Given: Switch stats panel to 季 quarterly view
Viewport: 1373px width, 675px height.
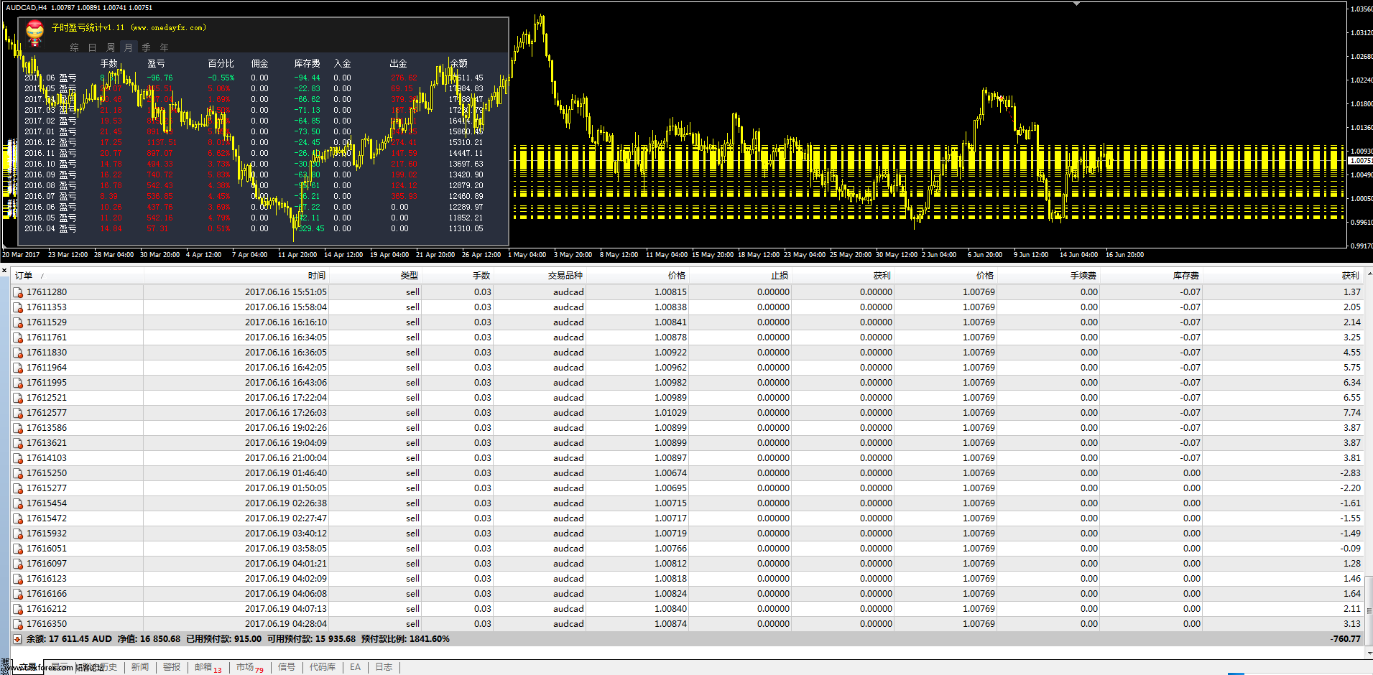Looking at the screenshot, I should (x=147, y=47).
